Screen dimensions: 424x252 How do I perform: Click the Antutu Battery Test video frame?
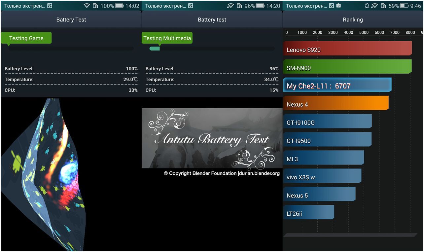click(x=212, y=138)
